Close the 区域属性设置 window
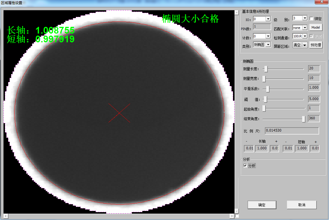This screenshot has height=220, width=329. pyautogui.click(x=322, y=2)
